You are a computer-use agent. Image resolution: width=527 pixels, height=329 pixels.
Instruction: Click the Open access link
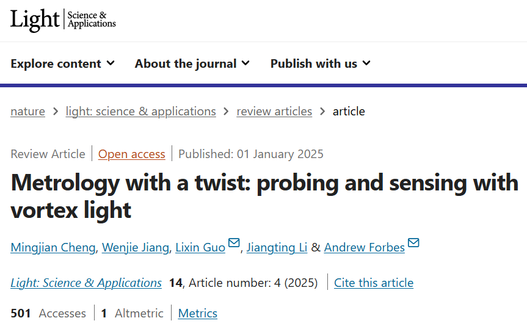(x=132, y=154)
